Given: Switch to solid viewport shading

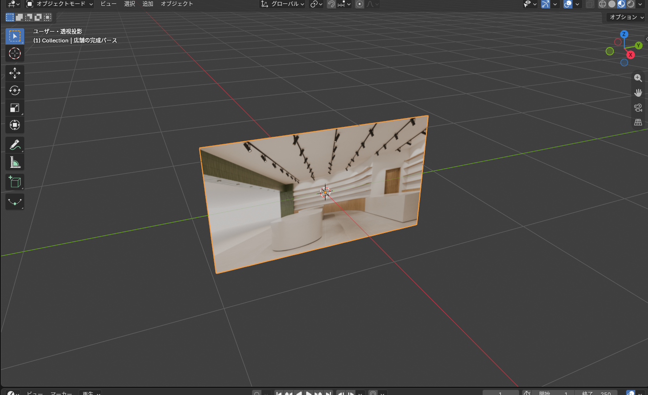Looking at the screenshot, I should (x=612, y=4).
